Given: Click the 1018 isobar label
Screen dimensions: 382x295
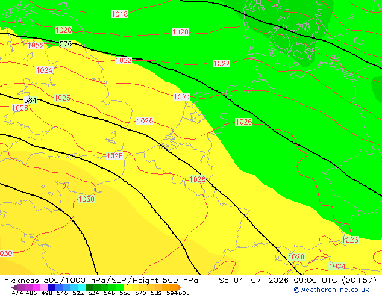Looking at the screenshot, I should coord(119,14).
